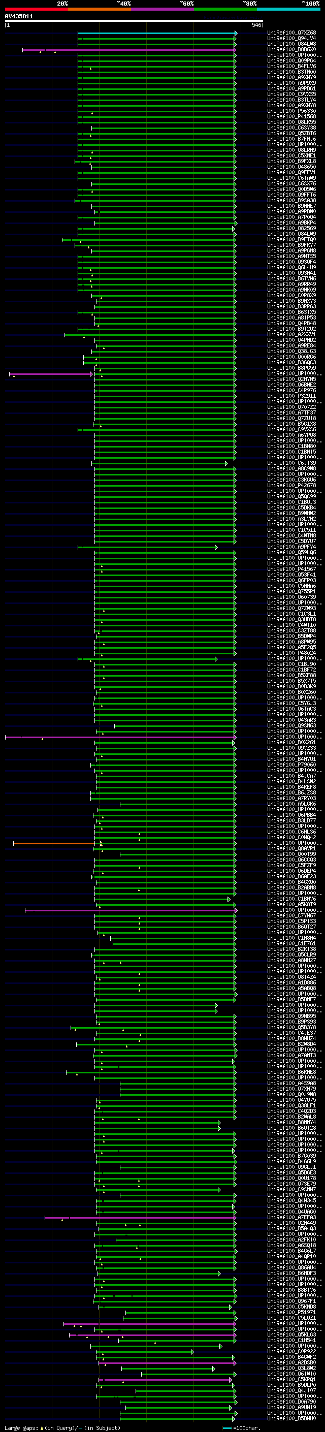Select the UniRef100_A9XNY9 hit label
The width and height of the screenshot is (325, 1432).
pos(291,77)
